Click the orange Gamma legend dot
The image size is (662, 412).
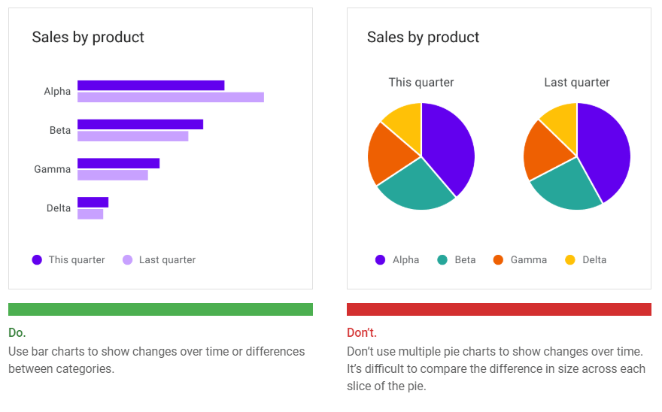point(498,260)
